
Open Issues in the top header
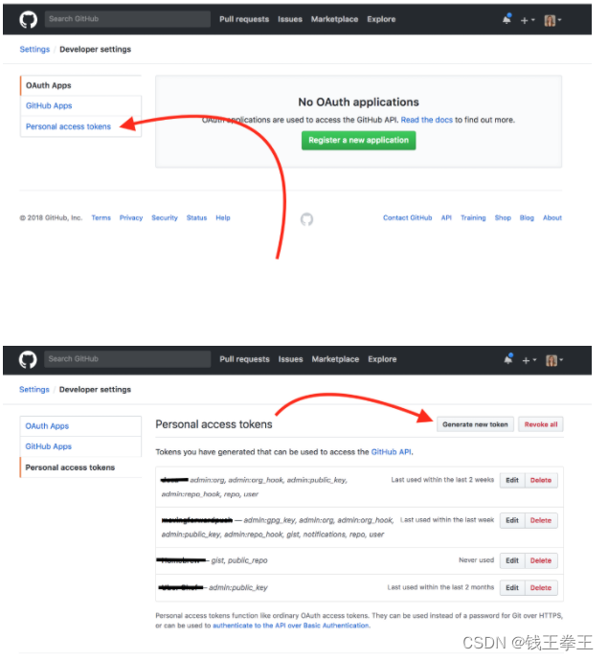(x=290, y=19)
